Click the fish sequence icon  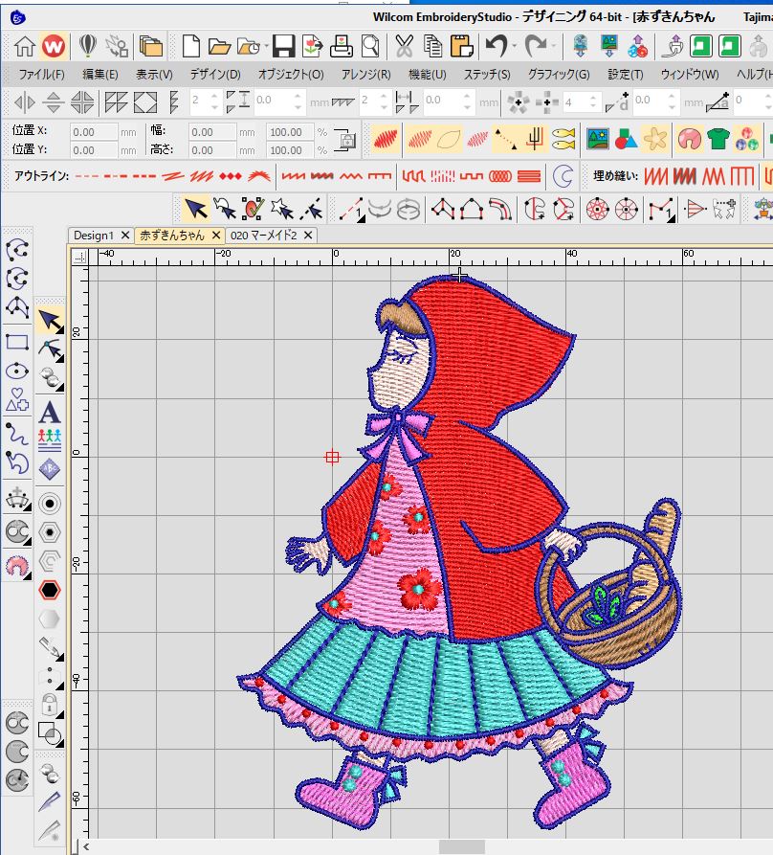click(x=563, y=139)
